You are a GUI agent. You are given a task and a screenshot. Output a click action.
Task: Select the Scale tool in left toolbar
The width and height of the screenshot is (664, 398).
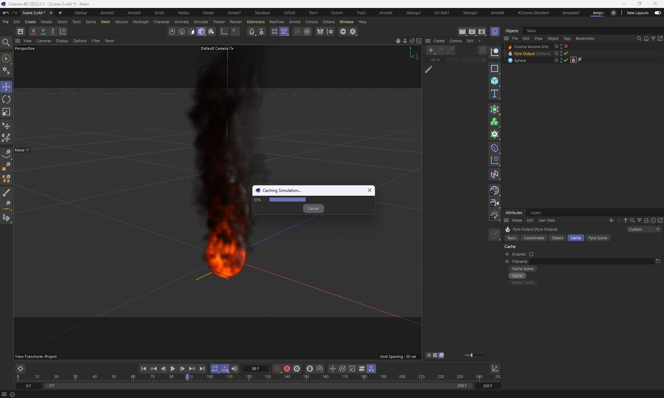pos(6,112)
